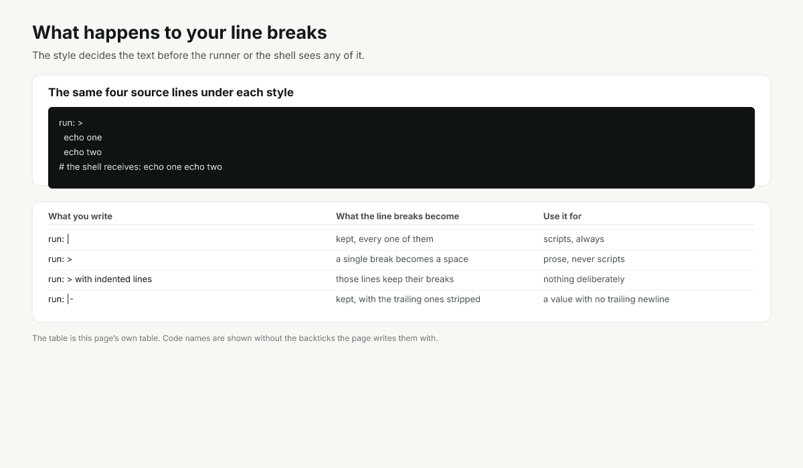Click the "What the line breaks become" column header

pyautogui.click(x=397, y=216)
